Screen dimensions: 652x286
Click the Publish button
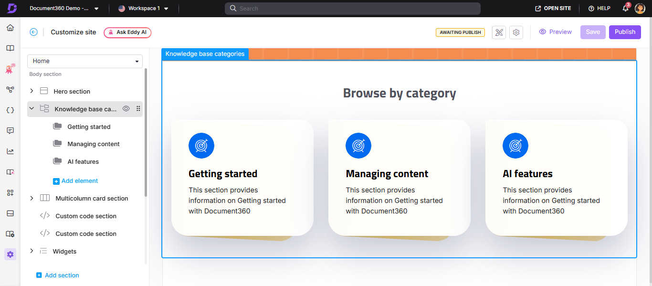pos(625,32)
